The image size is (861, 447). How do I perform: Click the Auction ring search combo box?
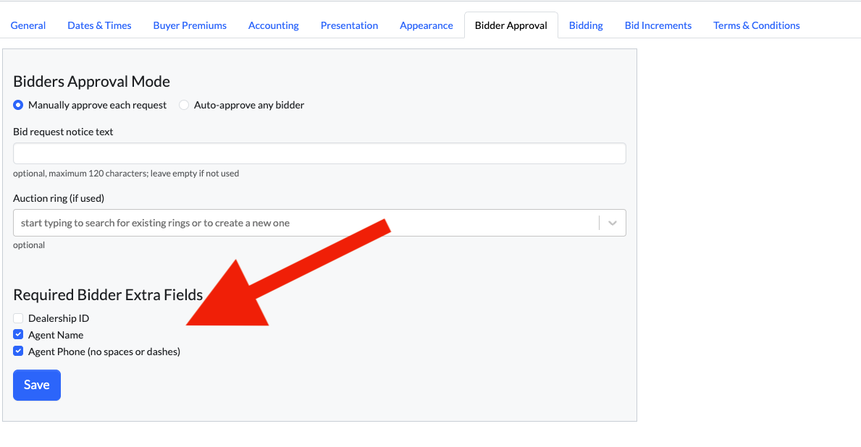click(x=304, y=223)
